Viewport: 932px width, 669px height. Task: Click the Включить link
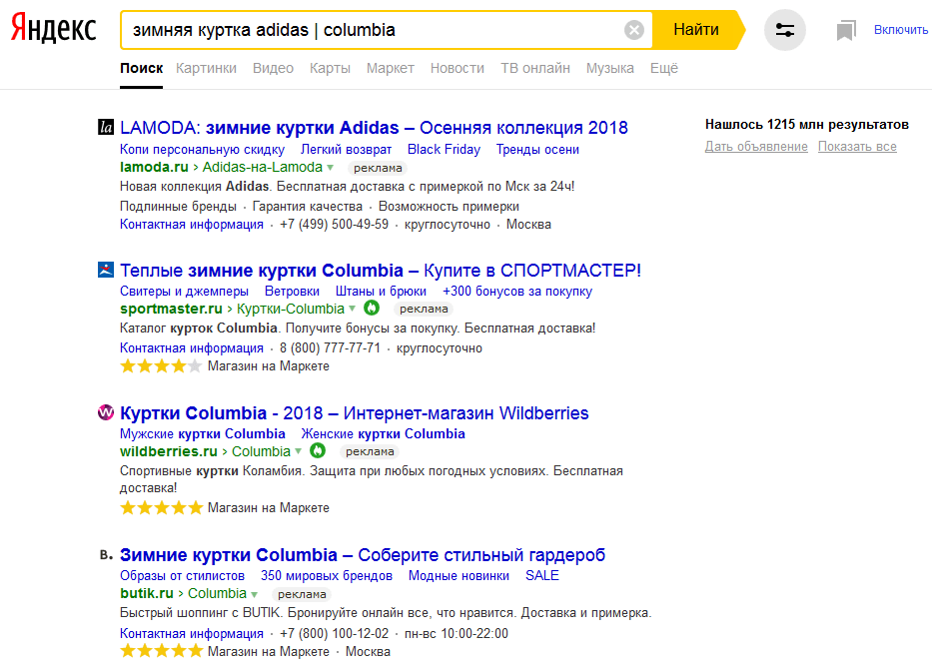pyautogui.click(x=901, y=30)
